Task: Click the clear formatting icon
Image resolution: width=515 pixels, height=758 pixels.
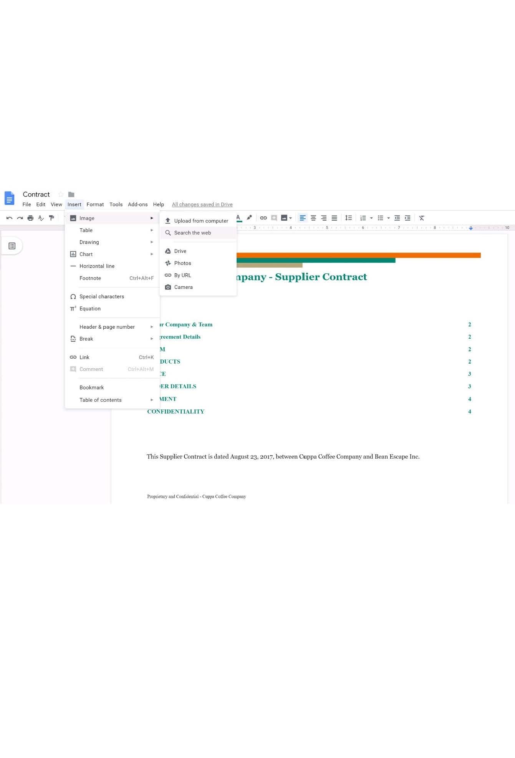Action: pyautogui.click(x=422, y=218)
